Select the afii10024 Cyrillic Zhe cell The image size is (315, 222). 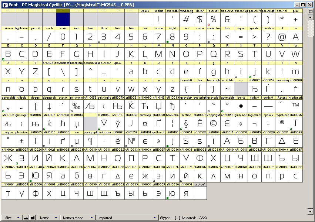coord(8,158)
